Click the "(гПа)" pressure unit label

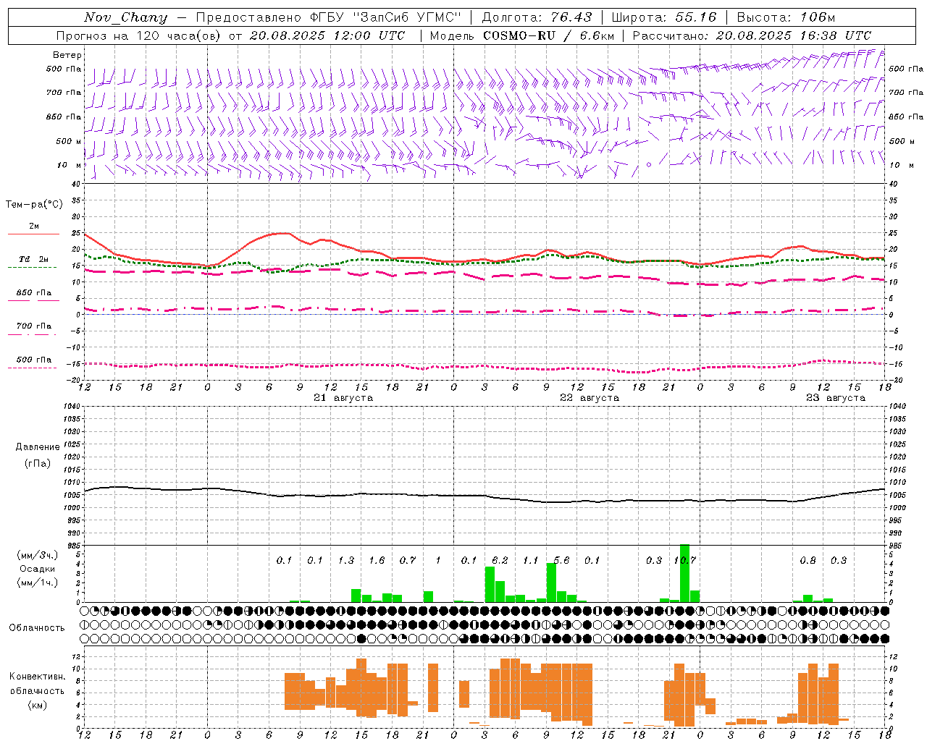point(38,464)
